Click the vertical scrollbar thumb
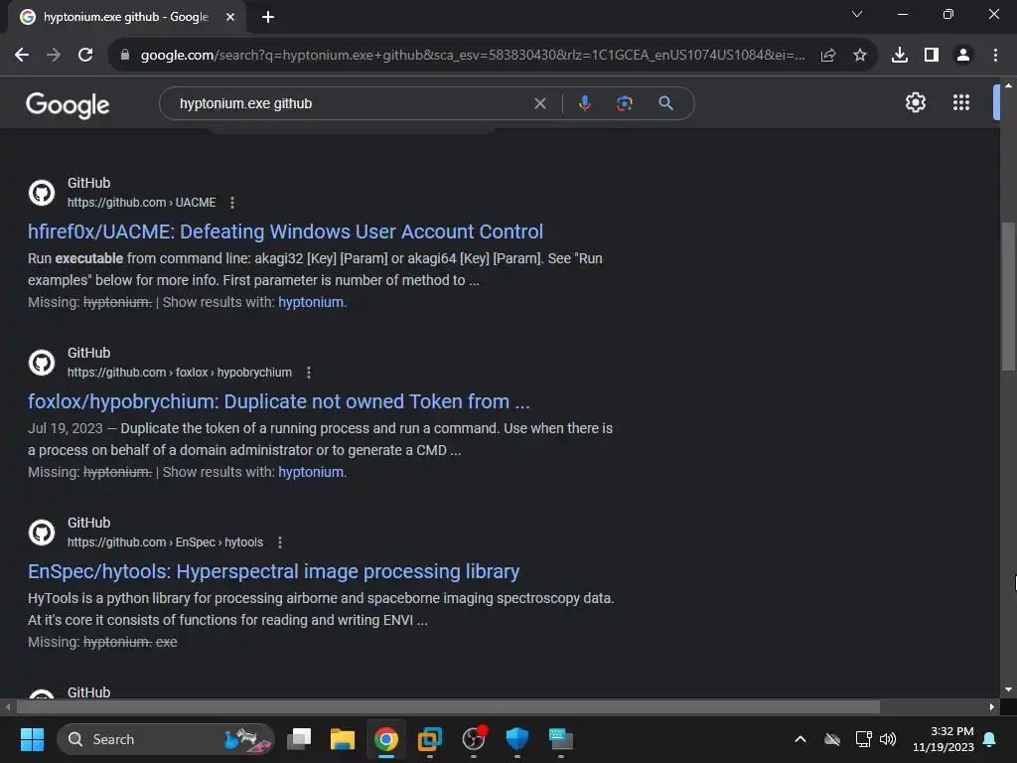The image size is (1017, 763). tap(1008, 295)
